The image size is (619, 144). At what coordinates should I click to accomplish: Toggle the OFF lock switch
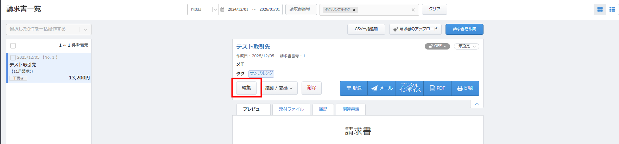[437, 46]
